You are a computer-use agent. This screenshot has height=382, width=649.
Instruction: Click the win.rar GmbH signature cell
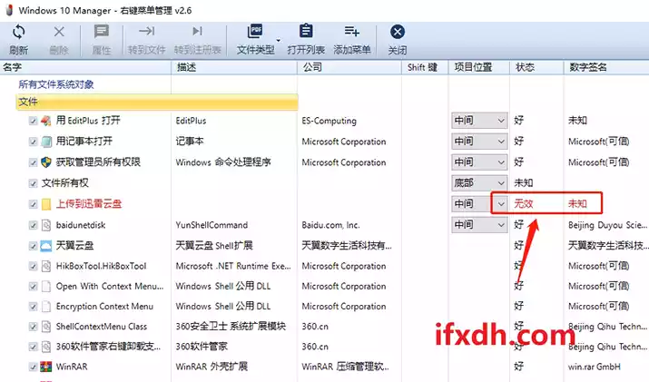coord(595,367)
